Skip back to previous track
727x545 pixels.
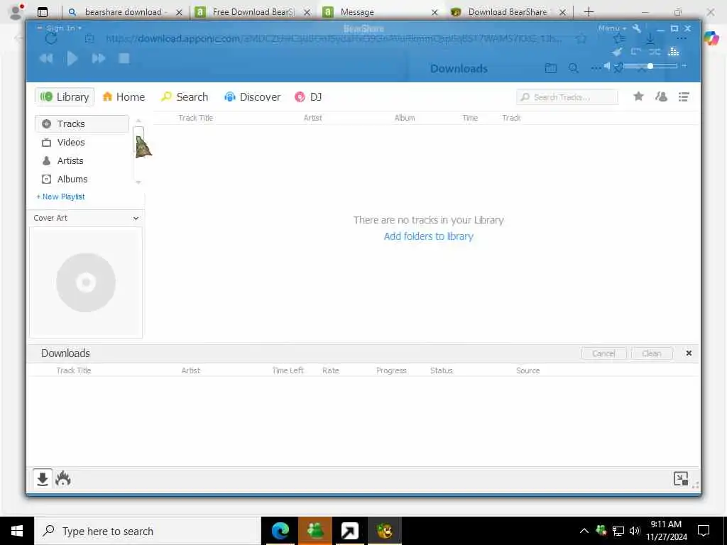(x=46, y=58)
